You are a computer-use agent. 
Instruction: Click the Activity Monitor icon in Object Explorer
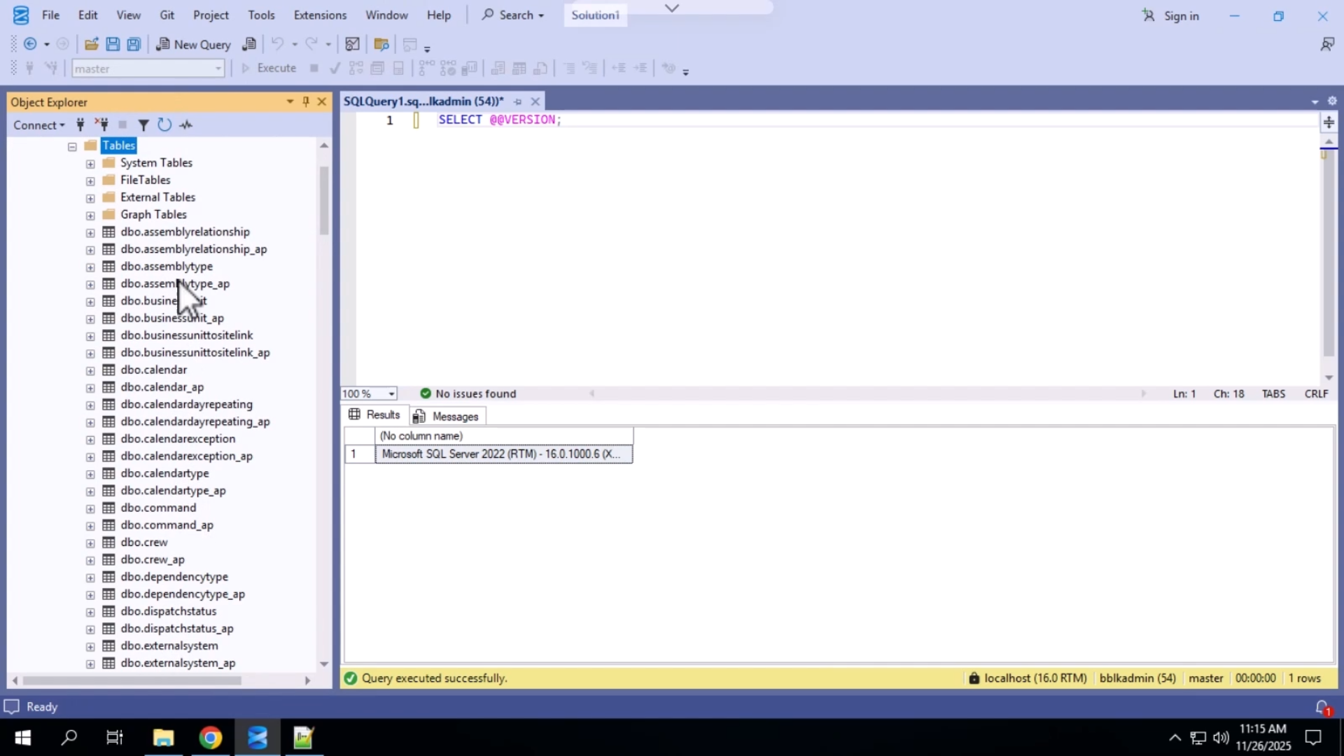[x=185, y=125]
